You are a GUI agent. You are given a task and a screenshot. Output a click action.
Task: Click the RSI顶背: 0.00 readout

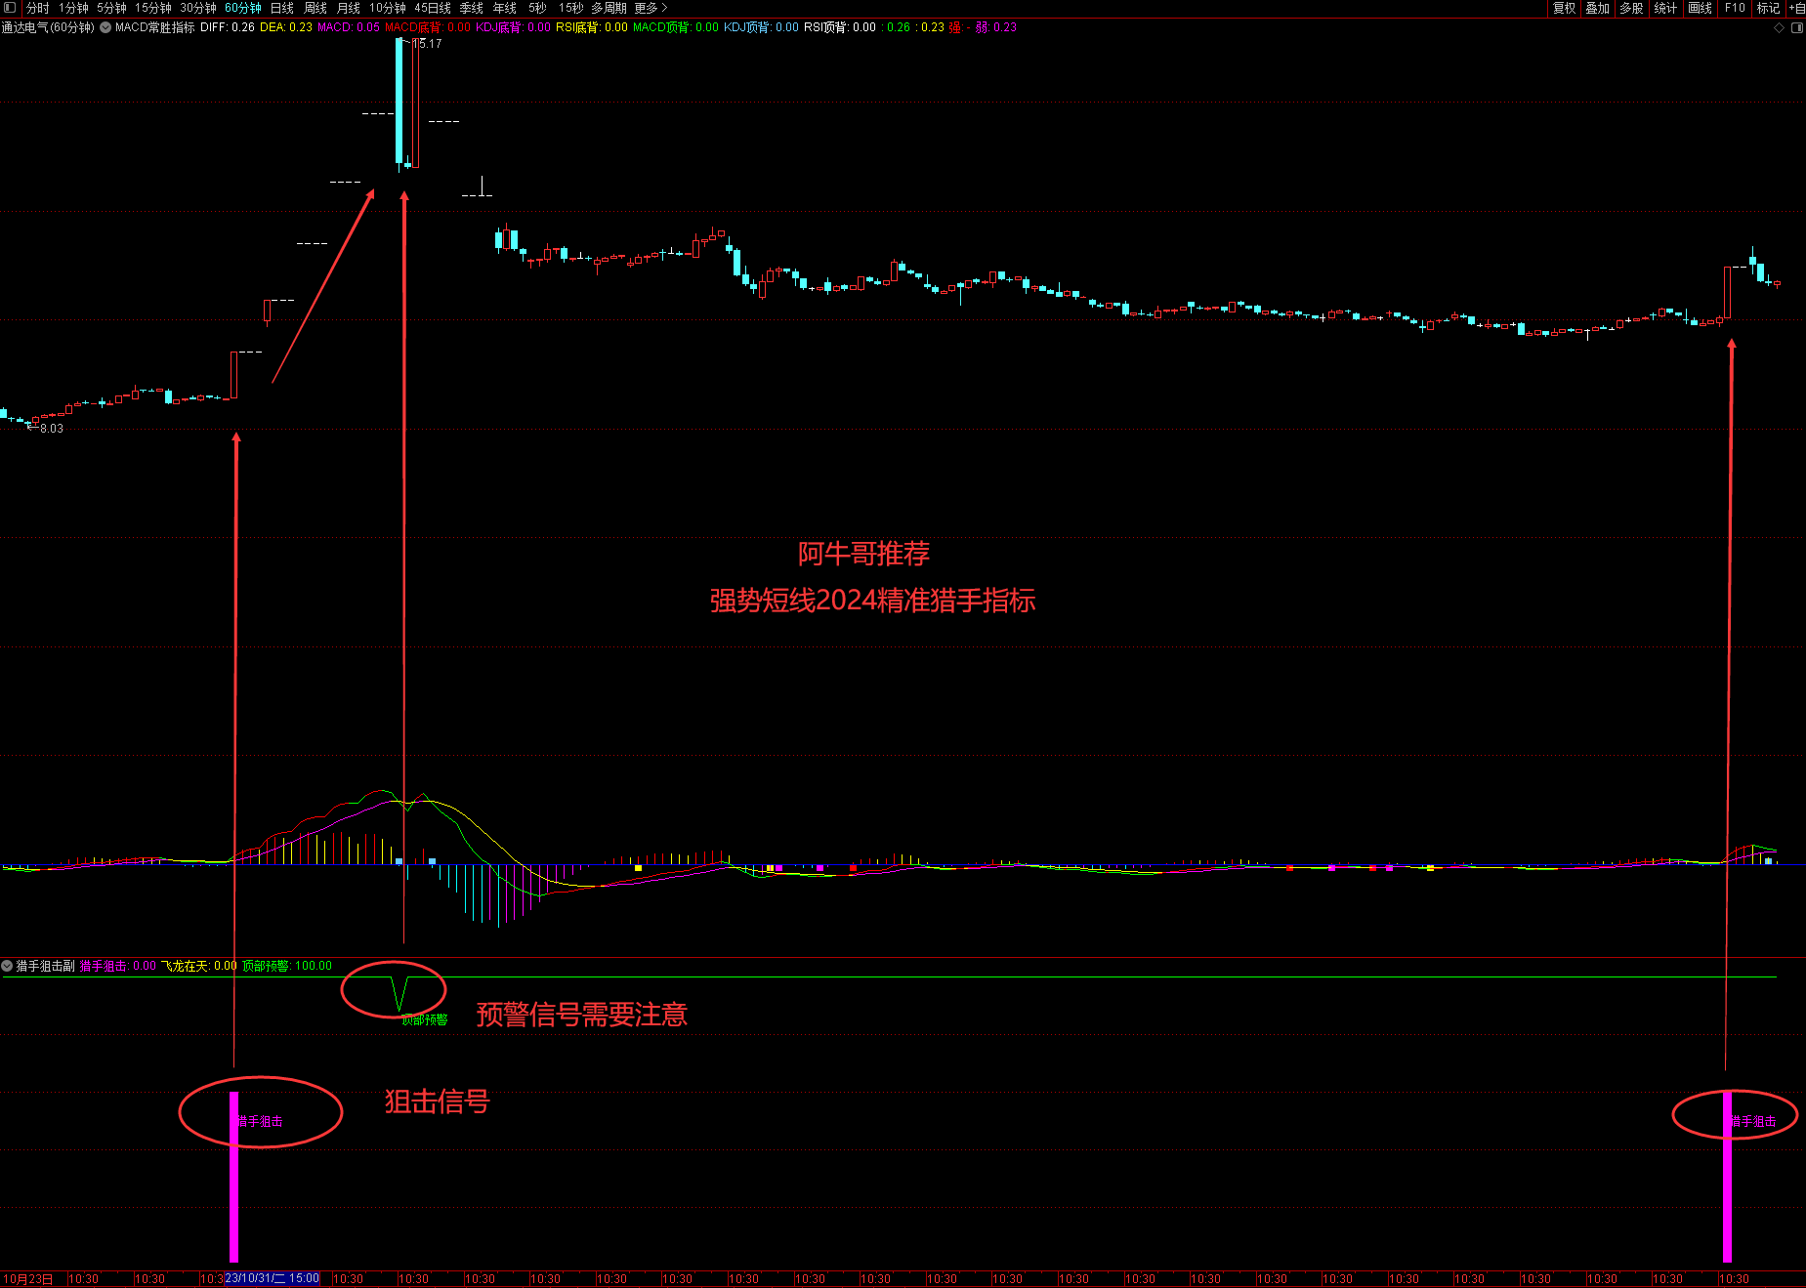tap(840, 27)
